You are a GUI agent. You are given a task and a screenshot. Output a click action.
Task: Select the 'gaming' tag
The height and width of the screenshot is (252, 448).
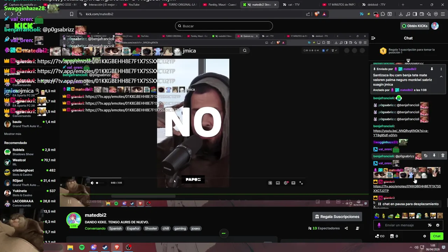coord(180,229)
